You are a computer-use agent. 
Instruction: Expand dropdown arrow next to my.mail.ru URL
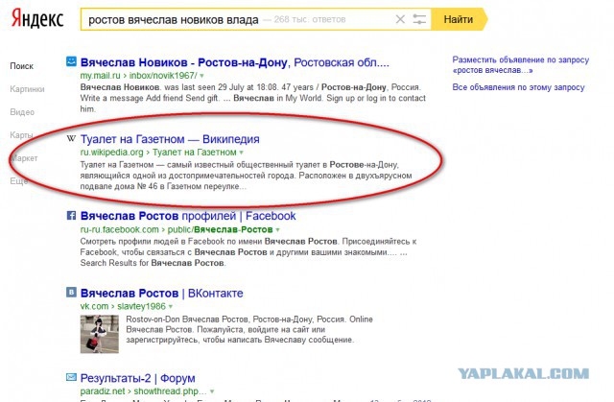(x=202, y=76)
